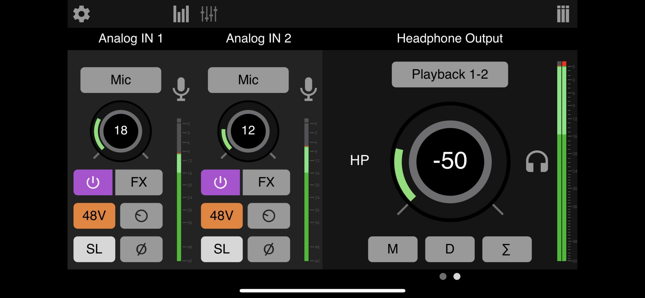Toggle phase invert on Analog IN 2
This screenshot has height=298, width=645.
point(269,249)
